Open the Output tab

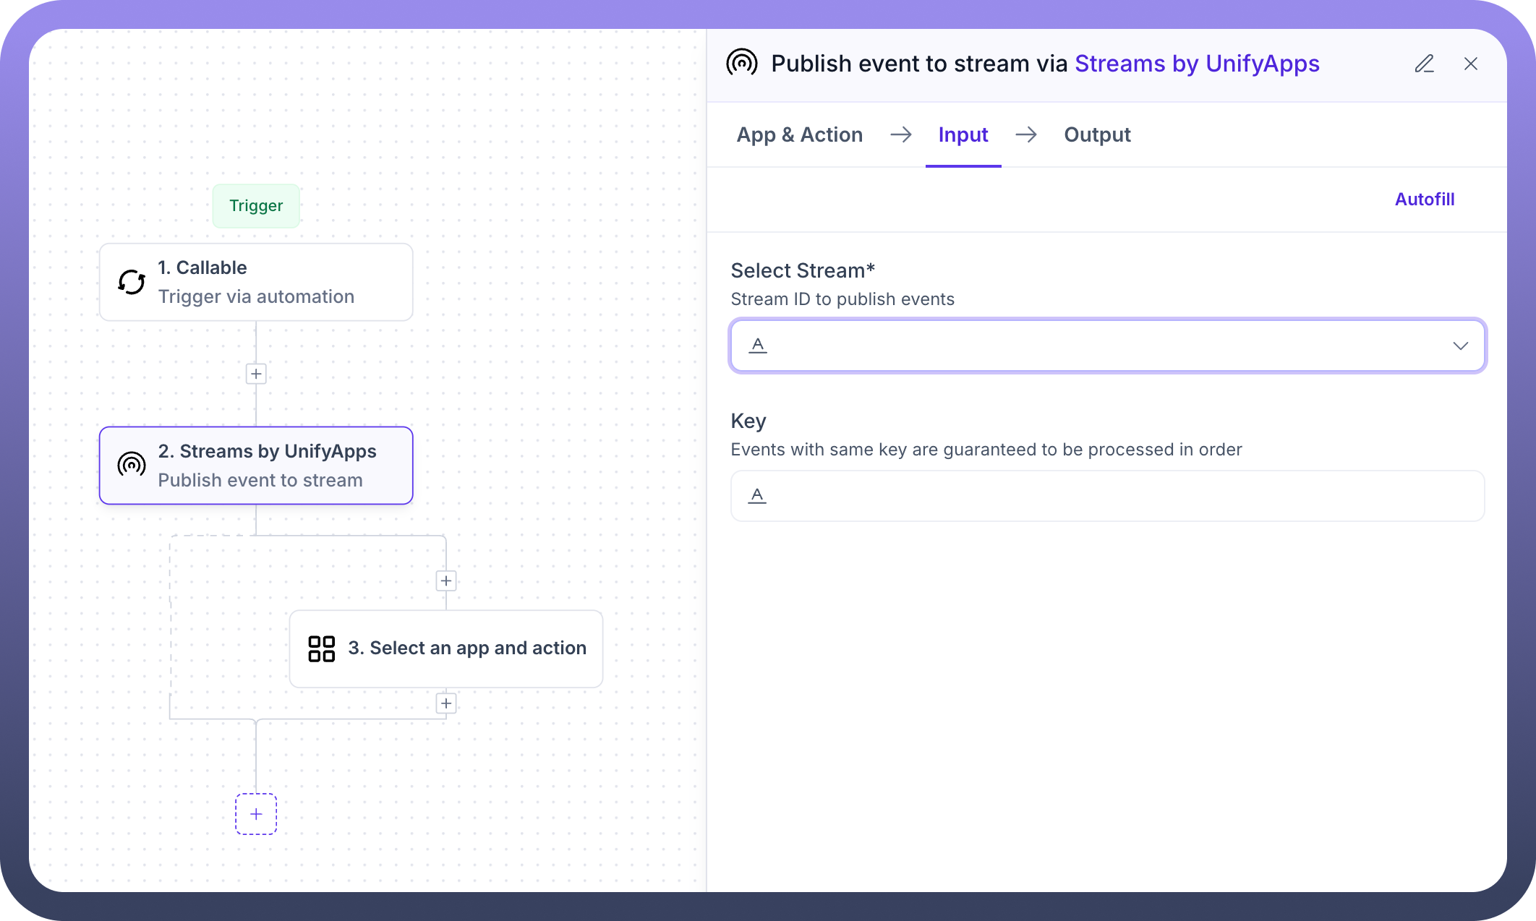coord(1096,135)
